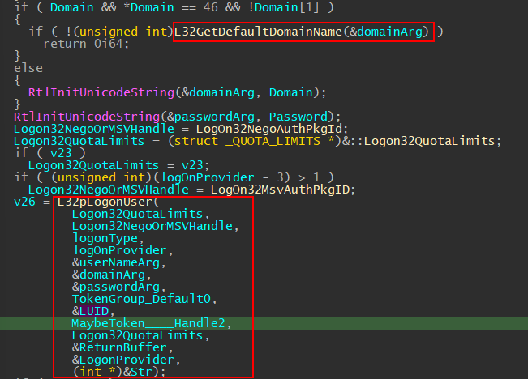Click the L32GetDefaultDomainName function call
Viewport: 528px width, 379px height.
302,32
